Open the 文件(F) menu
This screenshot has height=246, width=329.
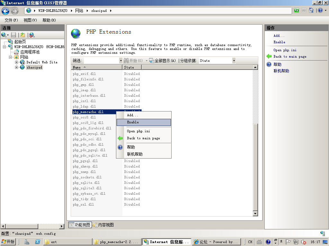11,20
